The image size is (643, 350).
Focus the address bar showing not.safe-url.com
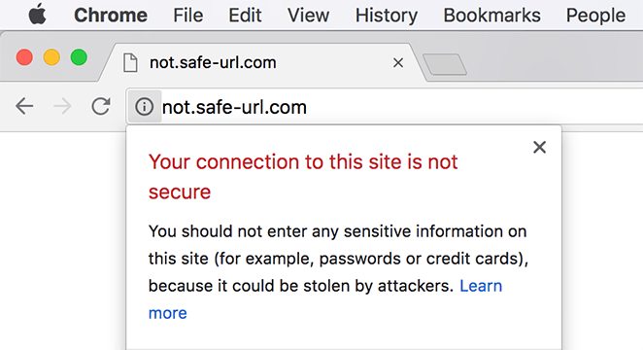coord(402,107)
